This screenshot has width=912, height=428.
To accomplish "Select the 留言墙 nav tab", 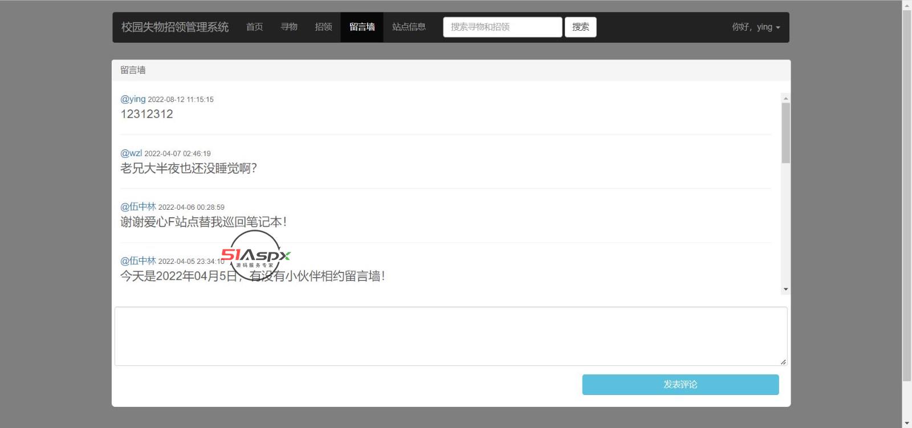I will [362, 27].
